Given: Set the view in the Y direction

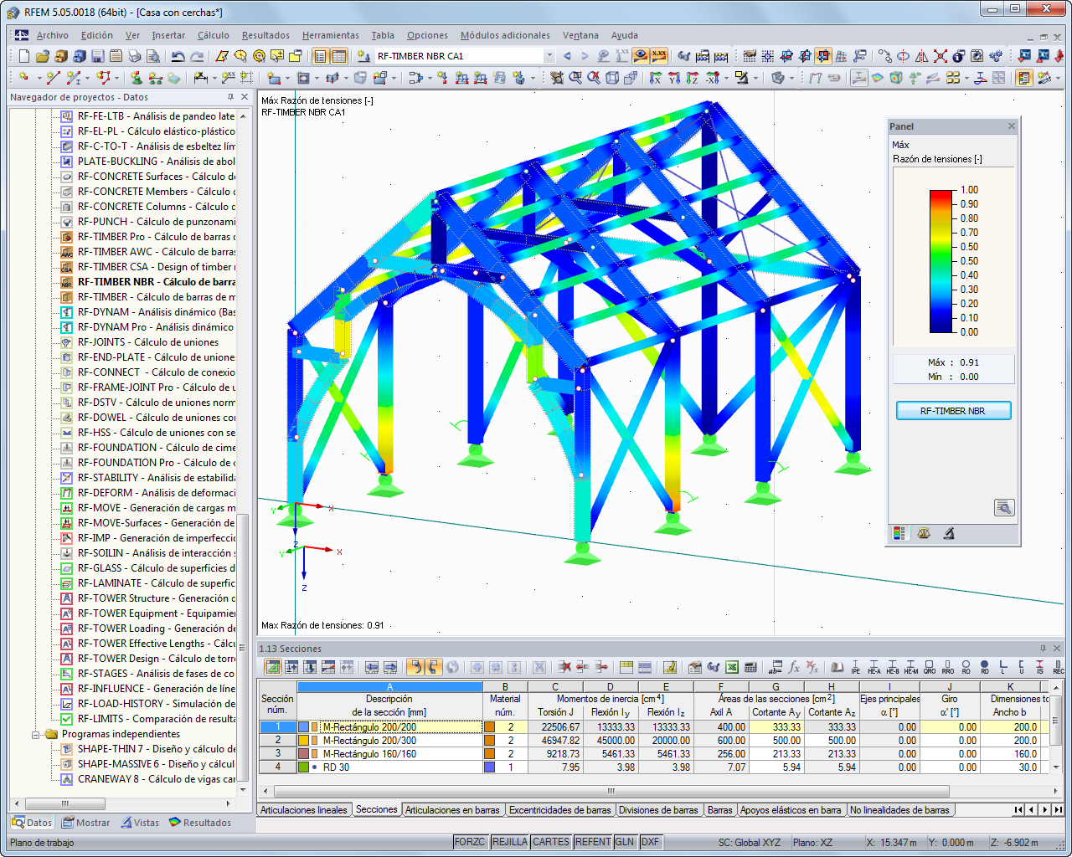Looking at the screenshot, I should [x=674, y=78].
